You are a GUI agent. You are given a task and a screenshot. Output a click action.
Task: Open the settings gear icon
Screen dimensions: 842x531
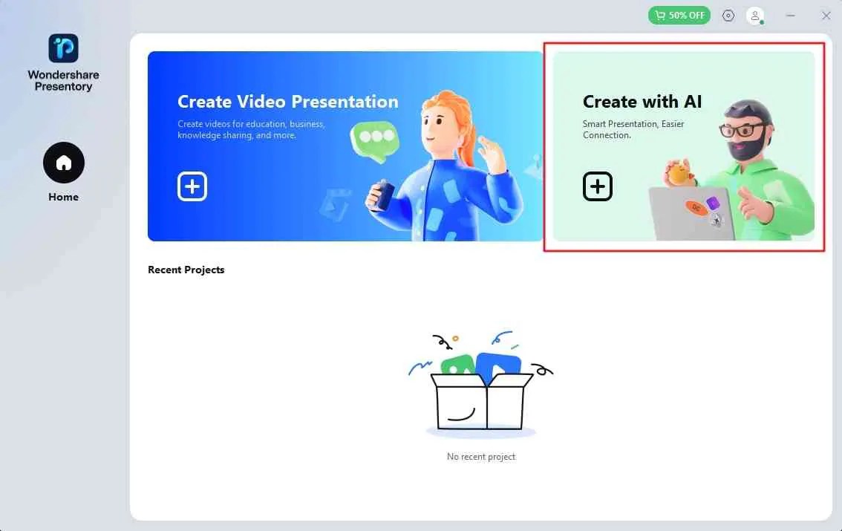tap(728, 15)
